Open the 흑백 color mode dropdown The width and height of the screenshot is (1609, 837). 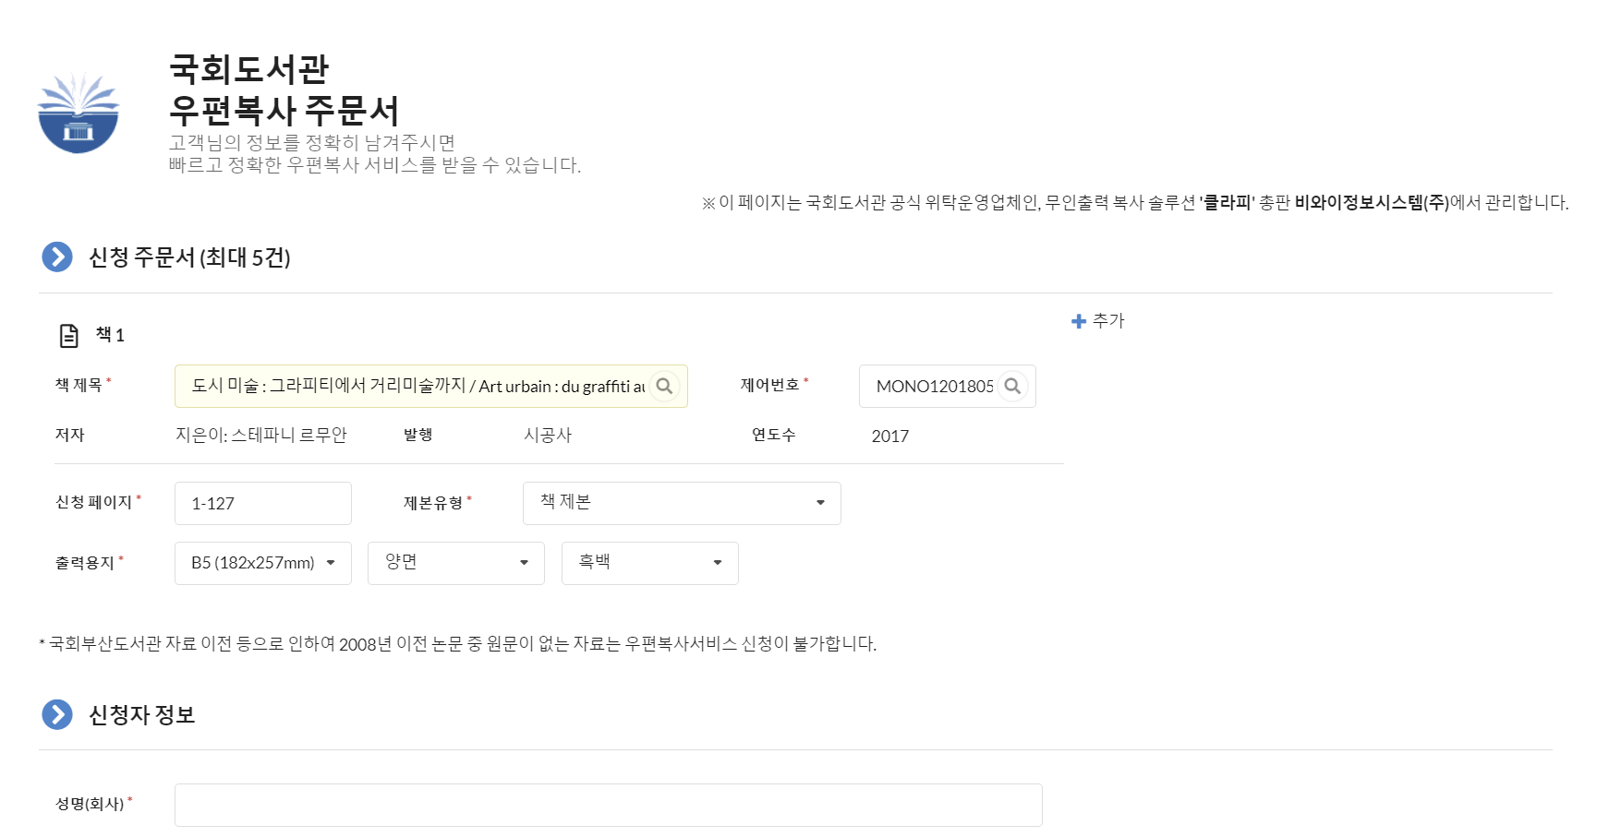tap(650, 563)
